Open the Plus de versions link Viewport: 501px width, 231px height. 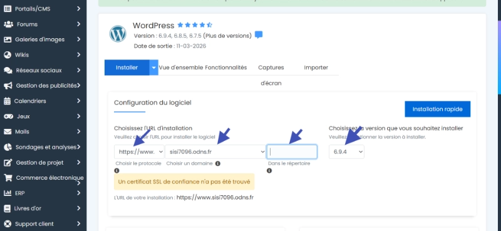click(x=227, y=36)
